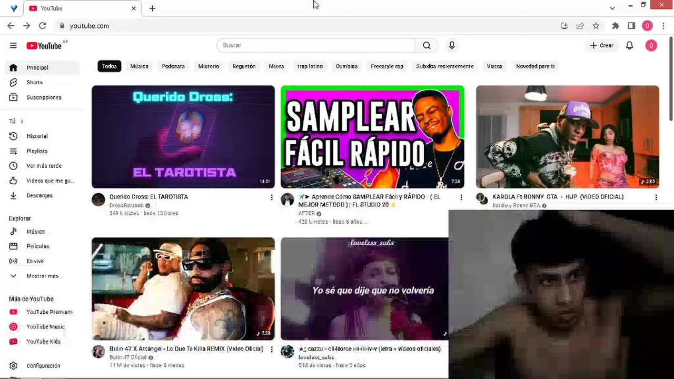Image resolution: width=674 pixels, height=379 pixels.
Task: Close the YouTube tab
Action: (134, 8)
